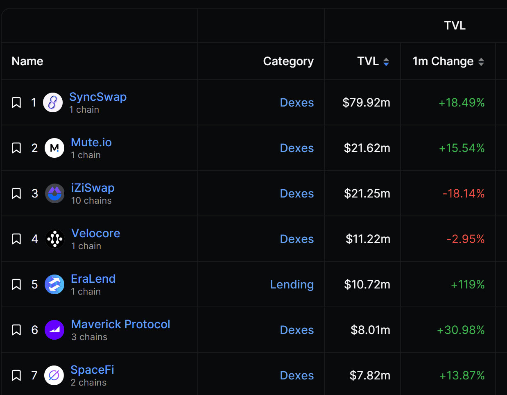Toggle bookmark for iZiSwap

pos(16,193)
